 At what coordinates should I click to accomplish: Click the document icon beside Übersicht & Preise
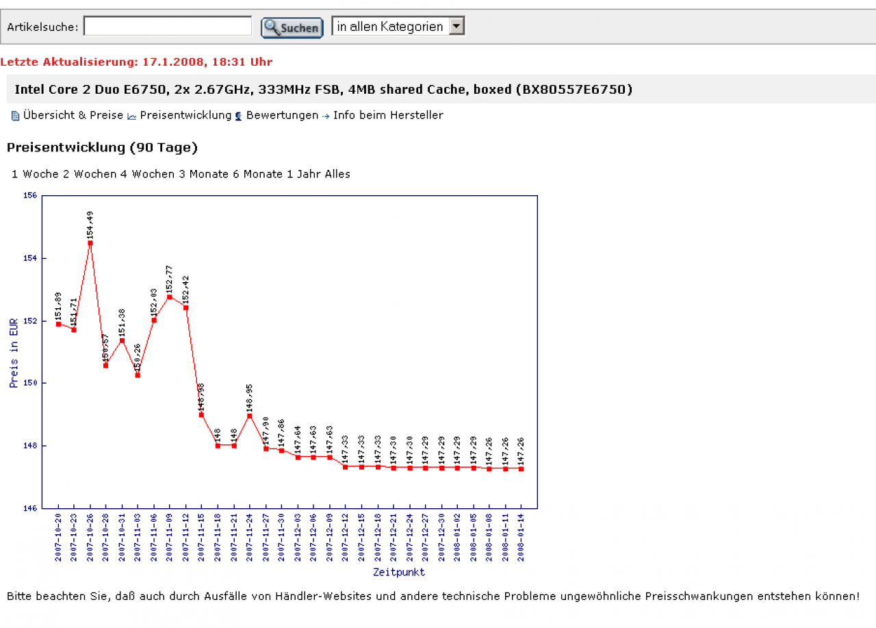(16, 116)
